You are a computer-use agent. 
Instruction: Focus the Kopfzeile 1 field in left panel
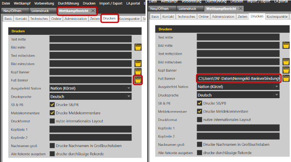coord(91,129)
